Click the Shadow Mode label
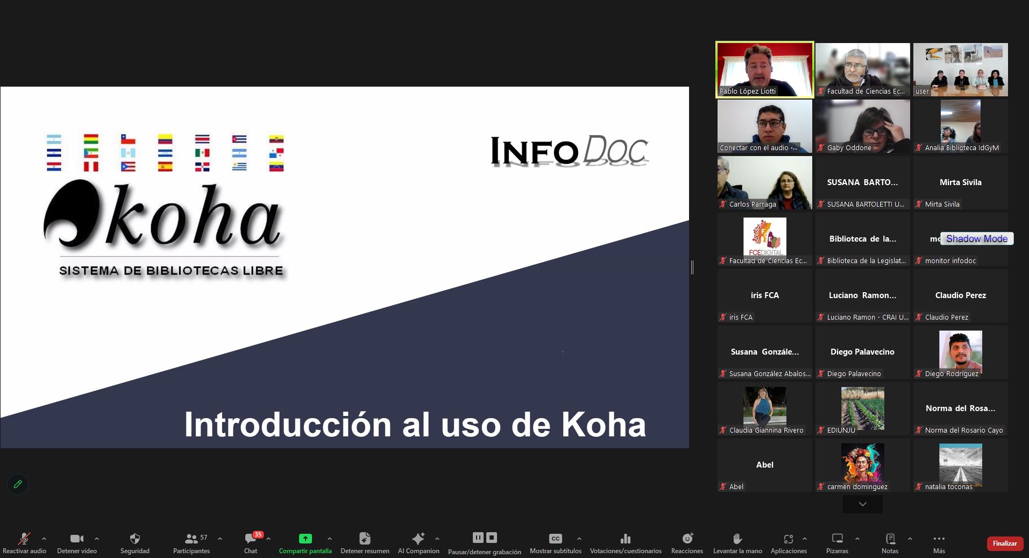The image size is (1029, 558). pyautogui.click(x=977, y=239)
